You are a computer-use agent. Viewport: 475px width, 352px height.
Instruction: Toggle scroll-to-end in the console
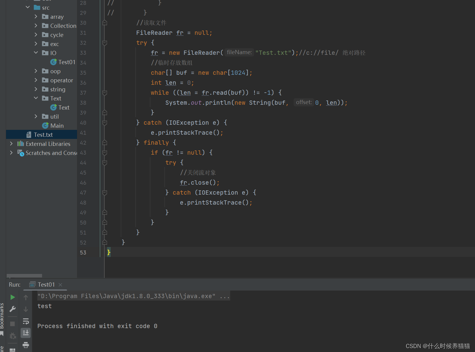(26, 333)
